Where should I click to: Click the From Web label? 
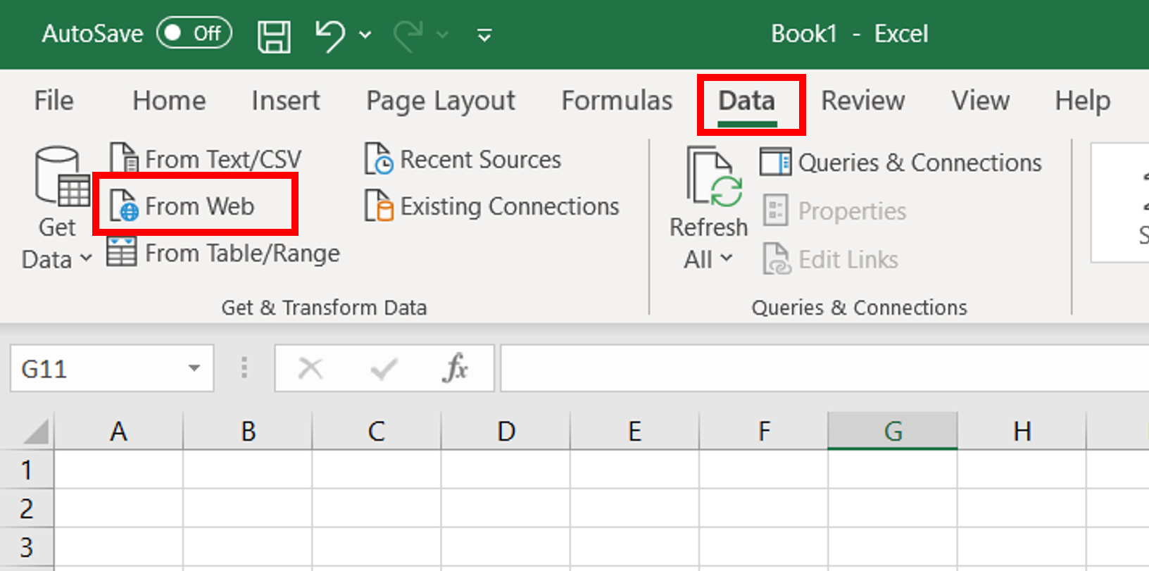[199, 206]
